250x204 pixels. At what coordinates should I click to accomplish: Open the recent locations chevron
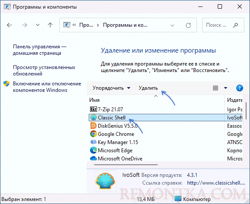click(x=37, y=25)
